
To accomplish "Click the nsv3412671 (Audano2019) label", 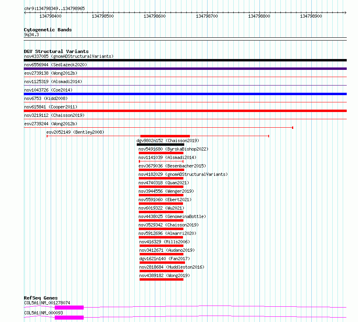I will tap(167, 250).
